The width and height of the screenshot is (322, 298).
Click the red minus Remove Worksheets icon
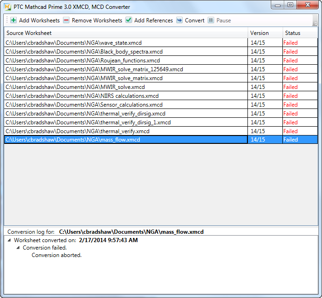click(66, 20)
